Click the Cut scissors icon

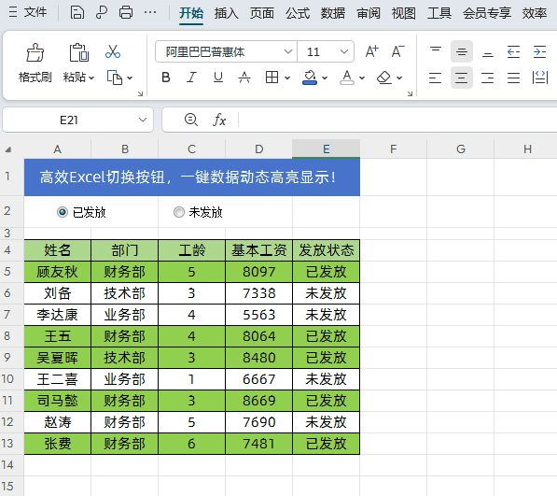113,51
